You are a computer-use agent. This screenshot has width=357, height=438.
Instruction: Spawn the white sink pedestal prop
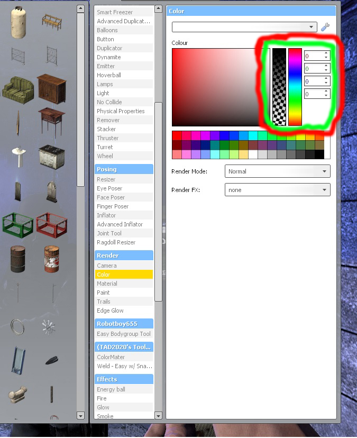point(19,157)
